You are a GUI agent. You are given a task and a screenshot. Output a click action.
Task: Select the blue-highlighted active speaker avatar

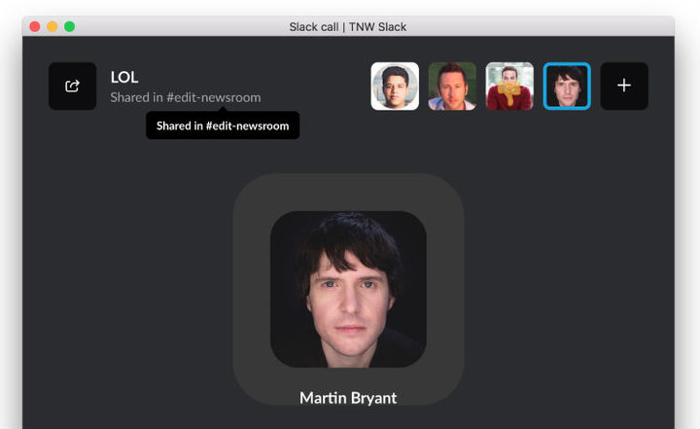click(567, 86)
